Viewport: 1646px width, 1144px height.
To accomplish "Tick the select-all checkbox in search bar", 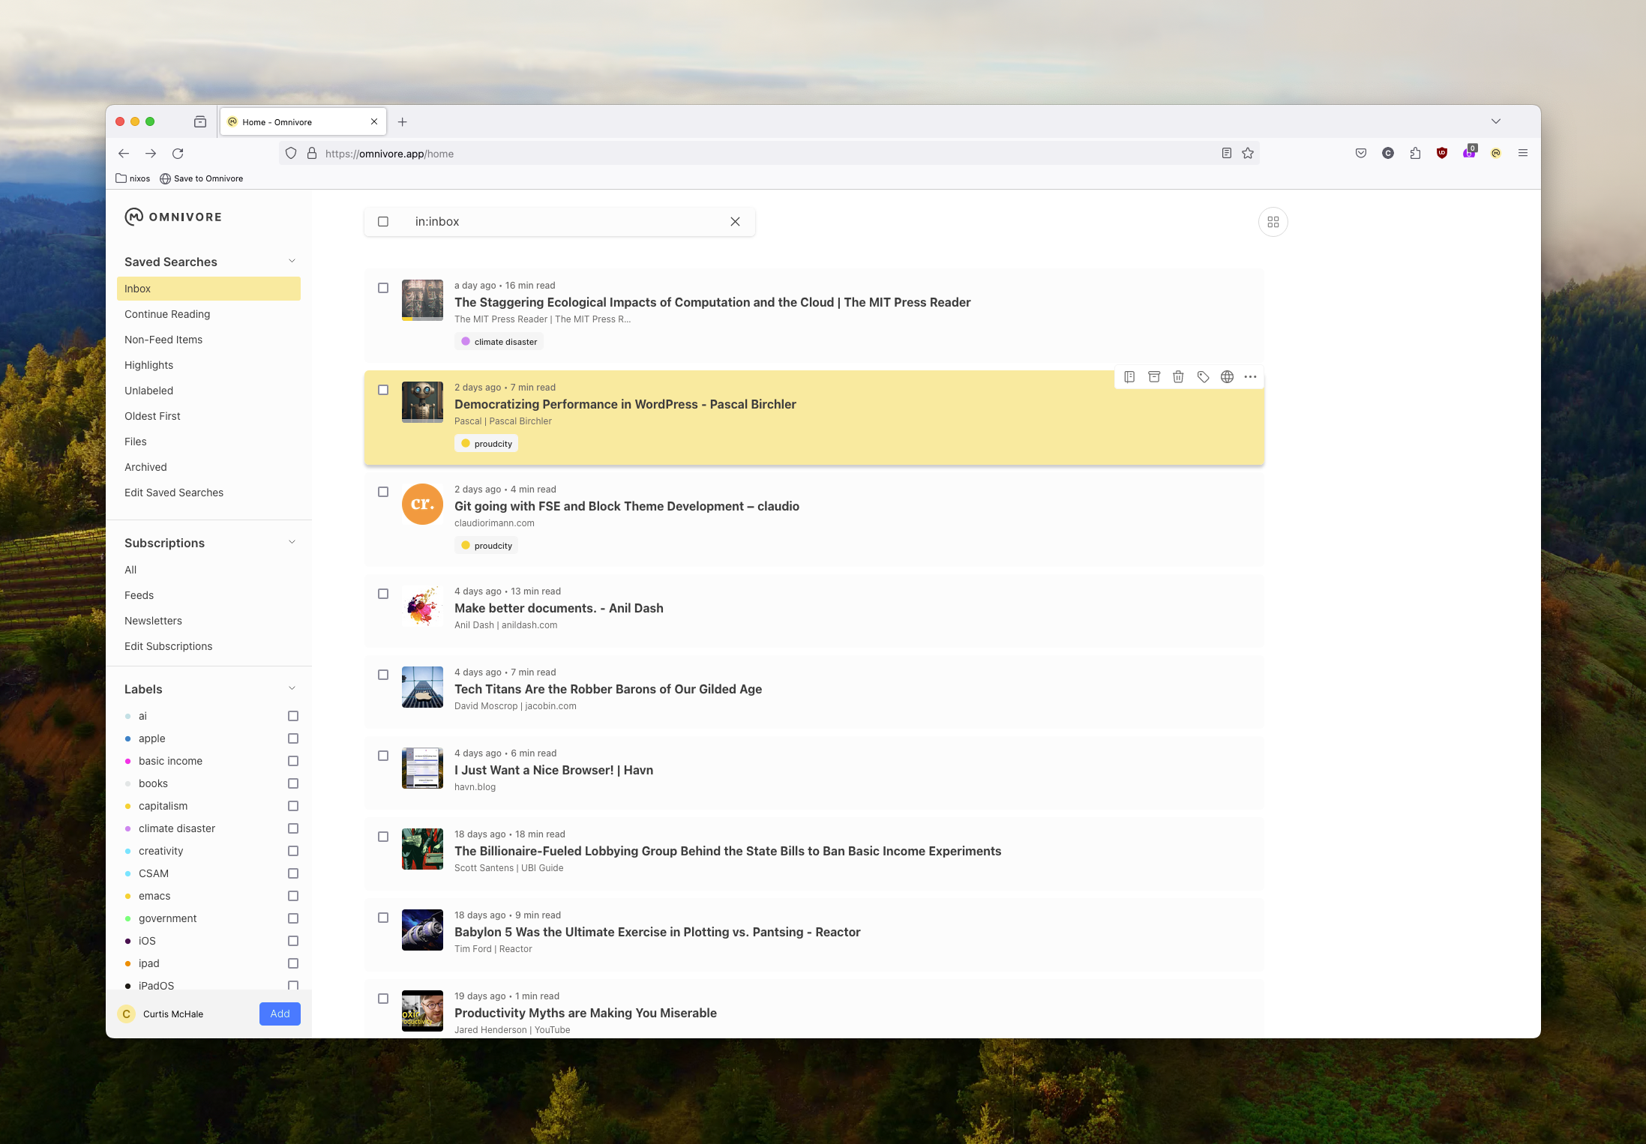I will 383,222.
